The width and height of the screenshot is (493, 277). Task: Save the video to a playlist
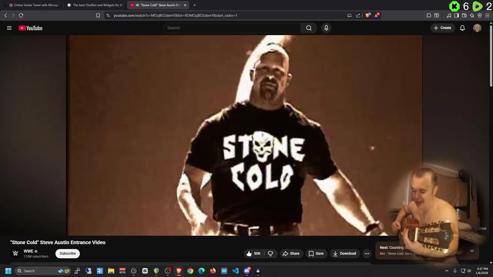coord(316,254)
